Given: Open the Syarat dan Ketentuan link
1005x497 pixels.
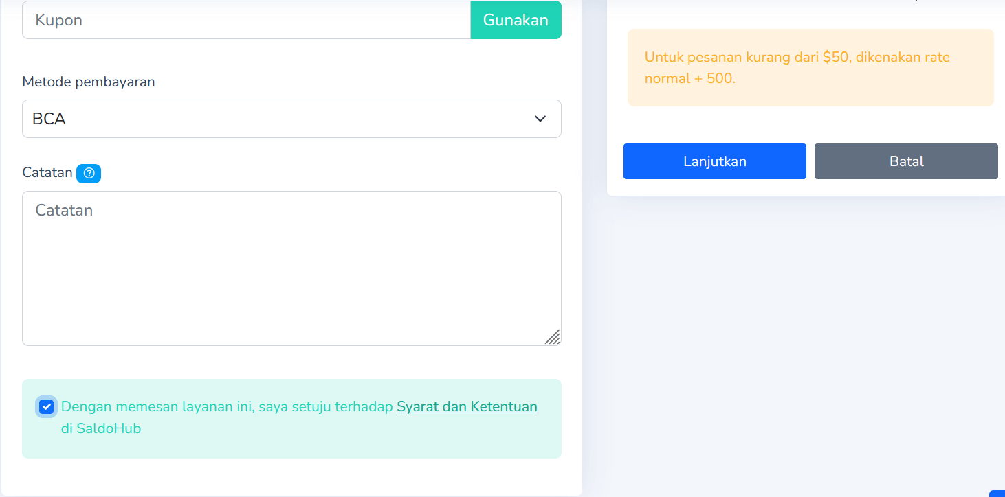Looking at the screenshot, I should [x=467, y=406].
